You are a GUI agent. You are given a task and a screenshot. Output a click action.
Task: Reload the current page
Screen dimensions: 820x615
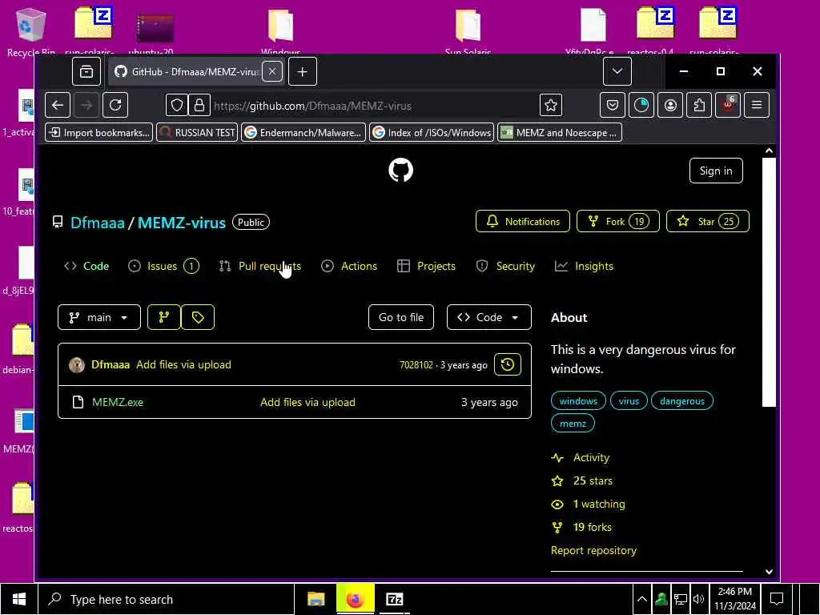coord(115,105)
